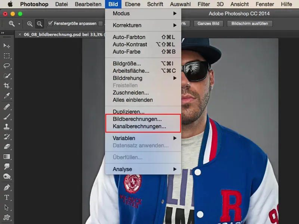Select Zuschneiden menu entry

click(x=143, y=93)
